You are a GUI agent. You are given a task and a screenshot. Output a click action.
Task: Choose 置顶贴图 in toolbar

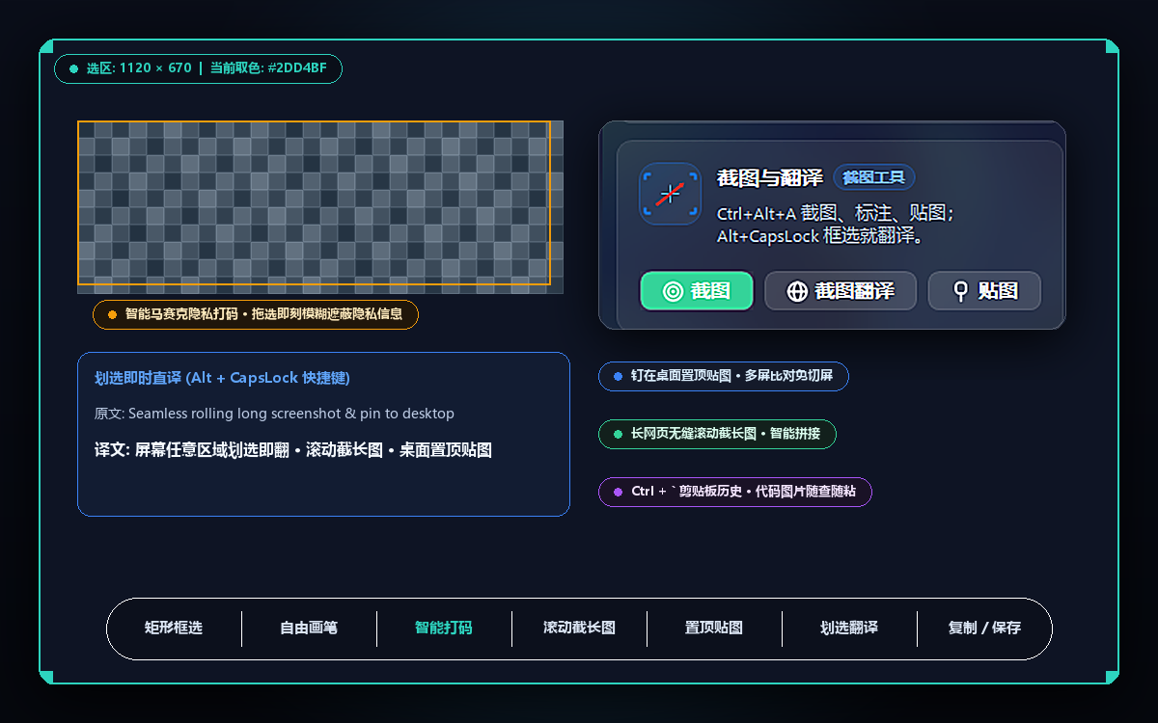[x=714, y=628]
